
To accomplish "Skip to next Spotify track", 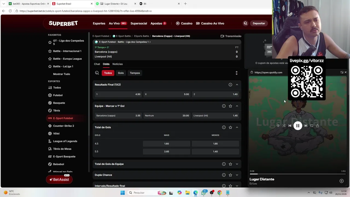I will pyautogui.click(x=306, y=126).
